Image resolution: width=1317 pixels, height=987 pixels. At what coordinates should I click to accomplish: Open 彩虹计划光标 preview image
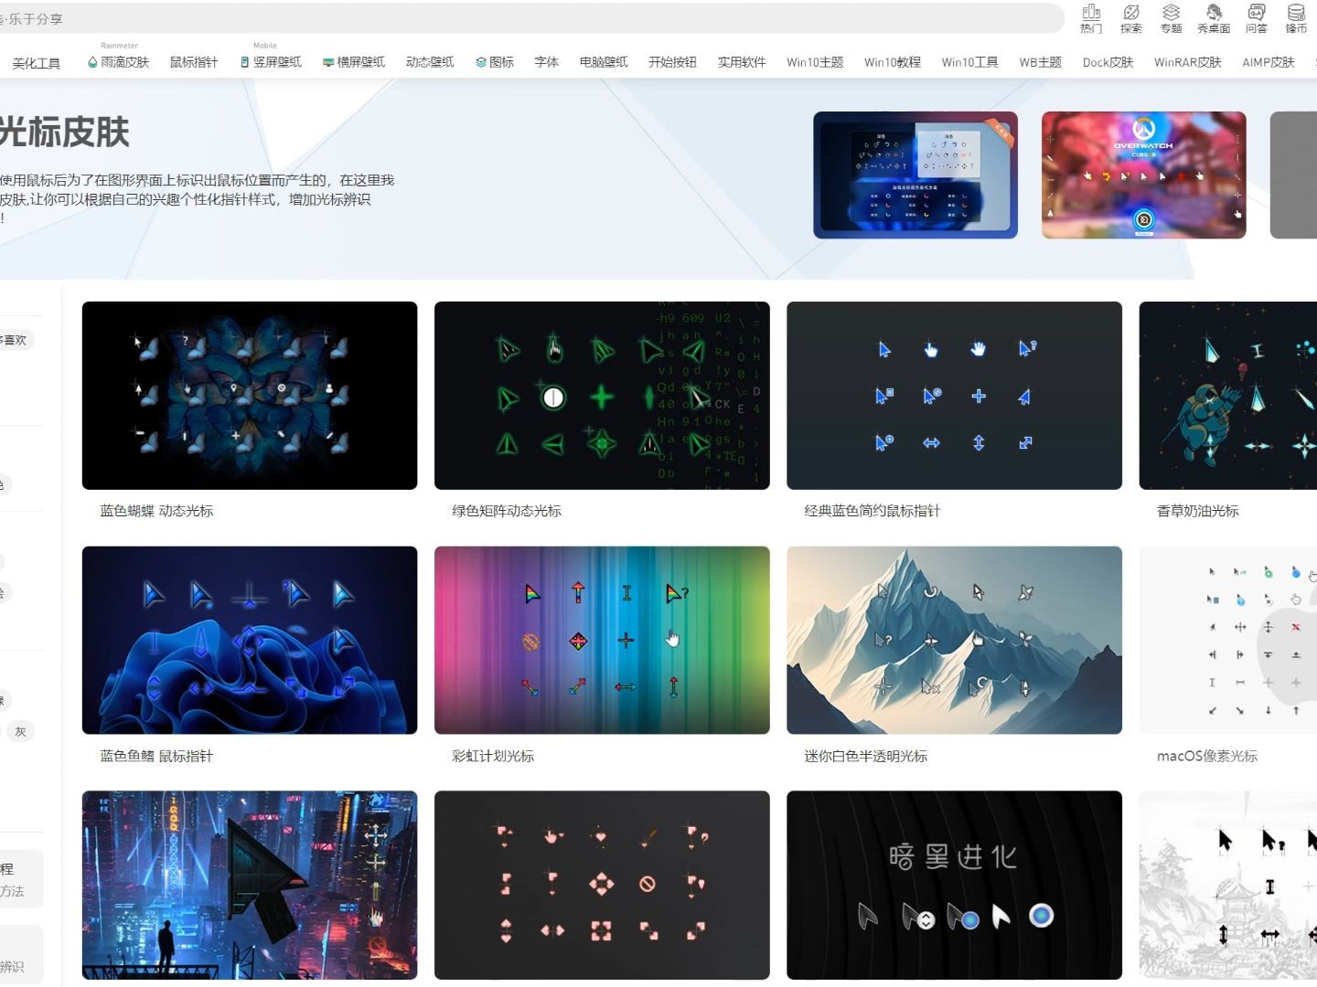pyautogui.click(x=602, y=641)
